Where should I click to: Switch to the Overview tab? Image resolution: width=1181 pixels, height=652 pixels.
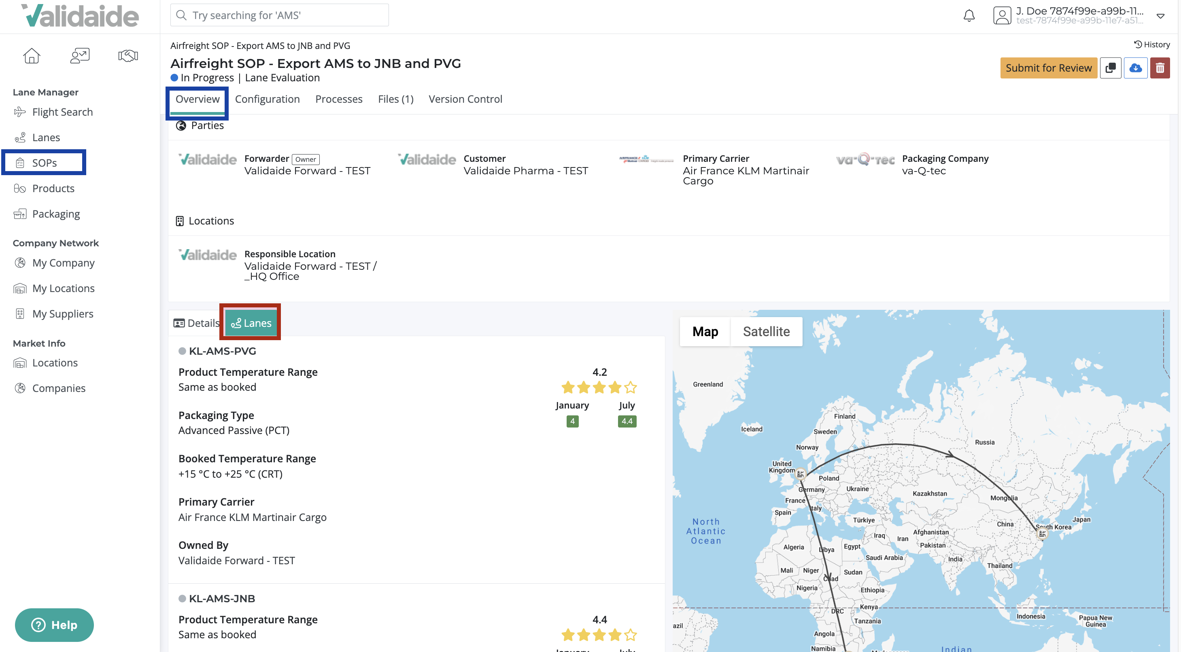(198, 99)
